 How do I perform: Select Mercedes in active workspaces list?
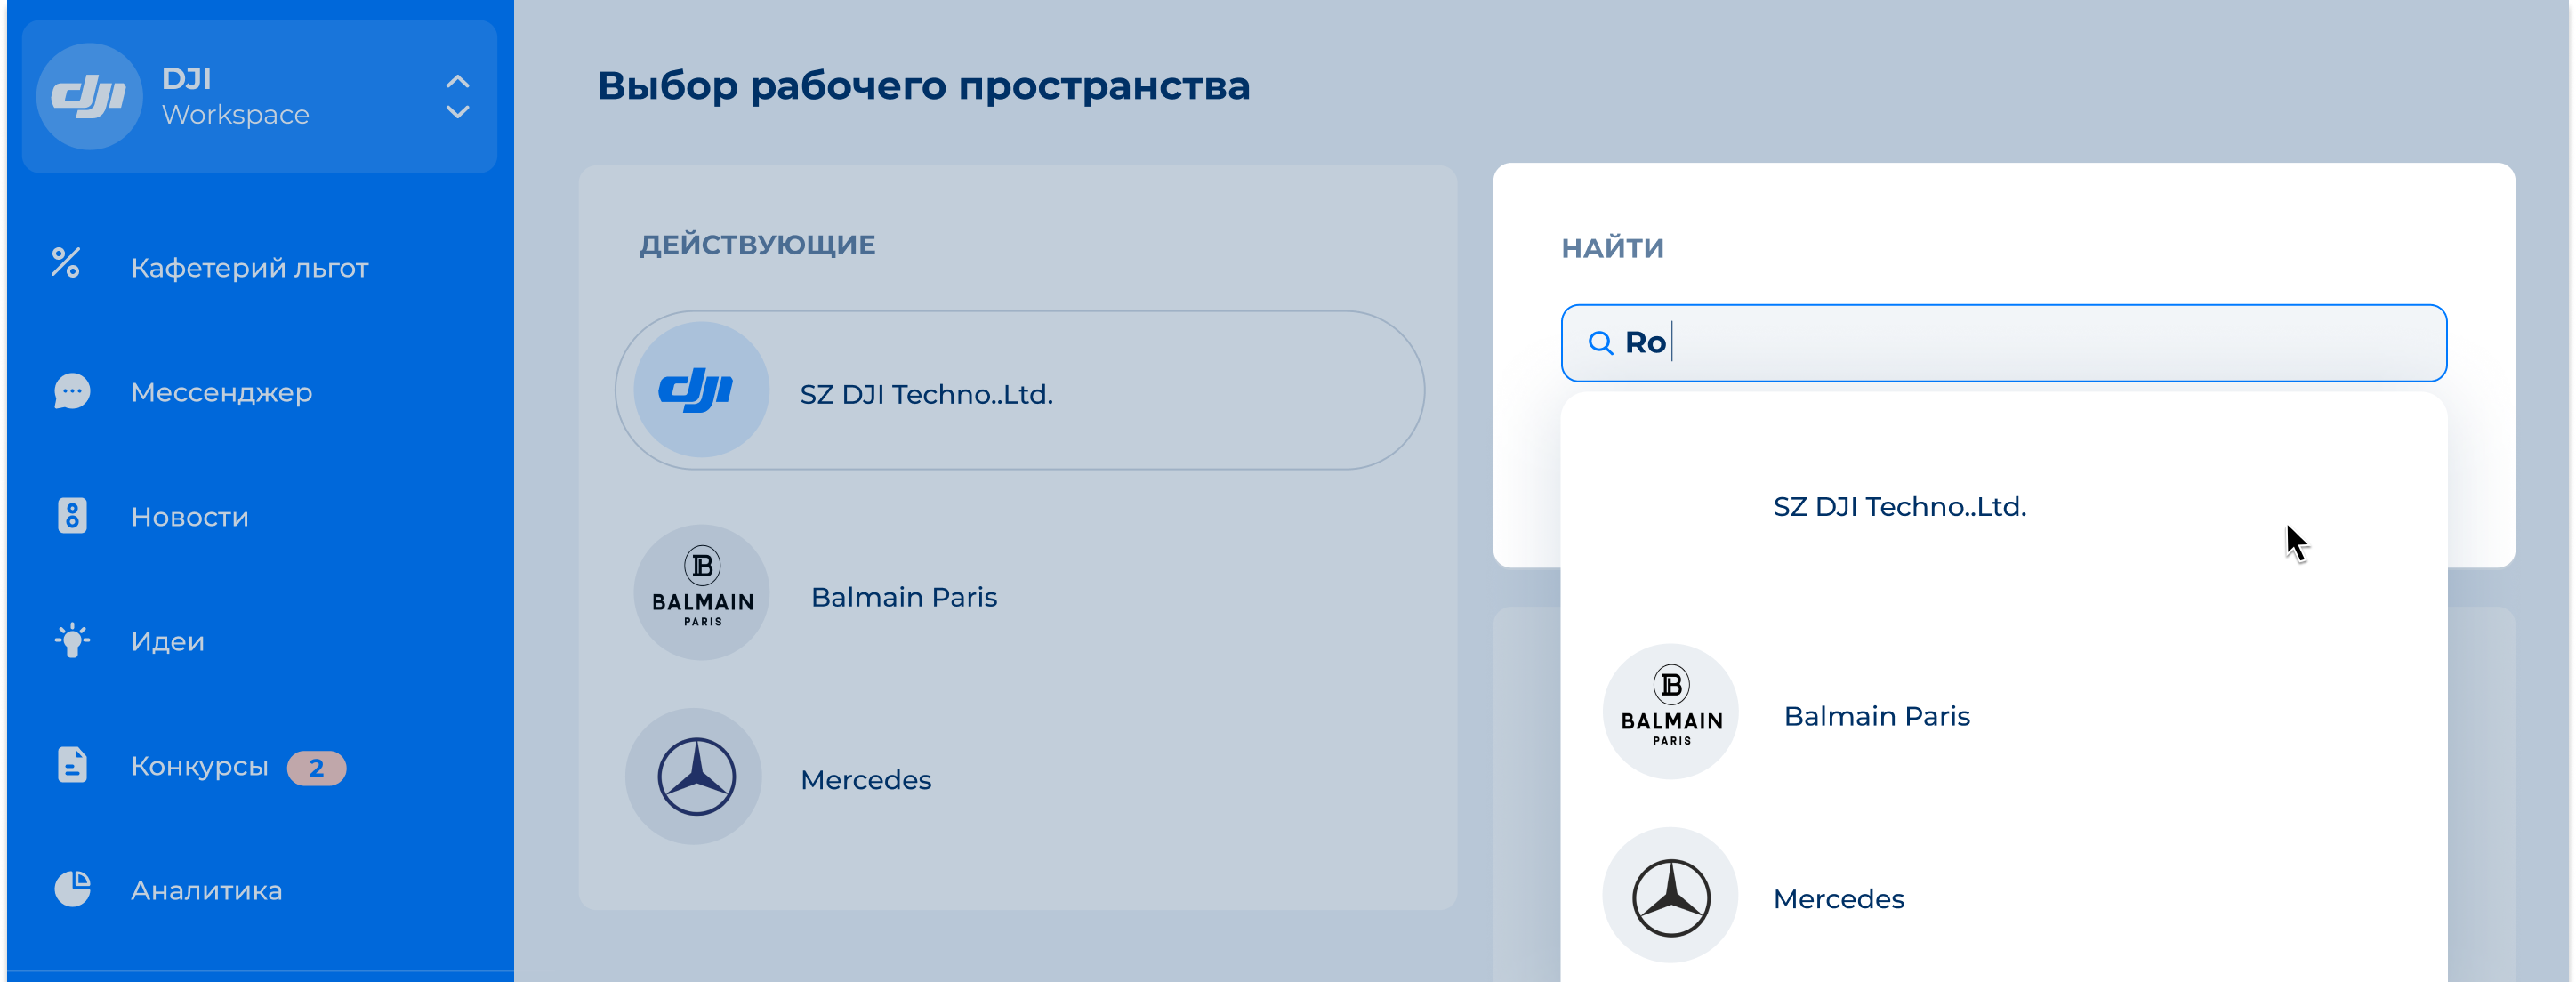click(x=865, y=780)
